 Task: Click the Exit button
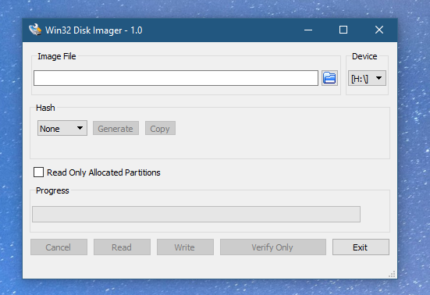pyautogui.click(x=361, y=247)
